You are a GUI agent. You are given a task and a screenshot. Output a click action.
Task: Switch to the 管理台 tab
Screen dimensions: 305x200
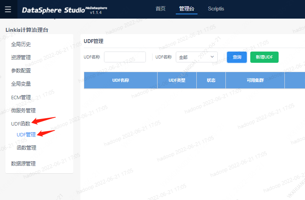click(186, 9)
